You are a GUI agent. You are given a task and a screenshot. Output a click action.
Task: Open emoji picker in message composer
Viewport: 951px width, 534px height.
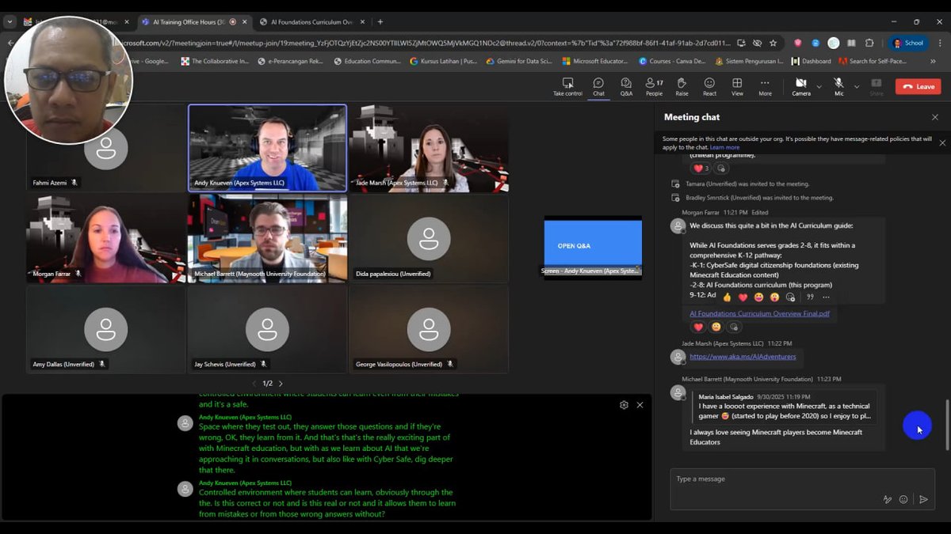(903, 499)
